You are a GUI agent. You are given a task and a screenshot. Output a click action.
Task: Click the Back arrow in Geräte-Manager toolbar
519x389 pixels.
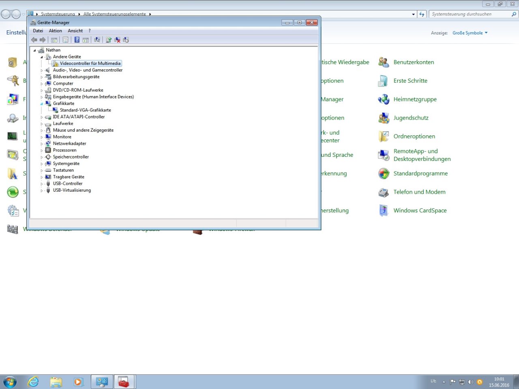coord(34,40)
